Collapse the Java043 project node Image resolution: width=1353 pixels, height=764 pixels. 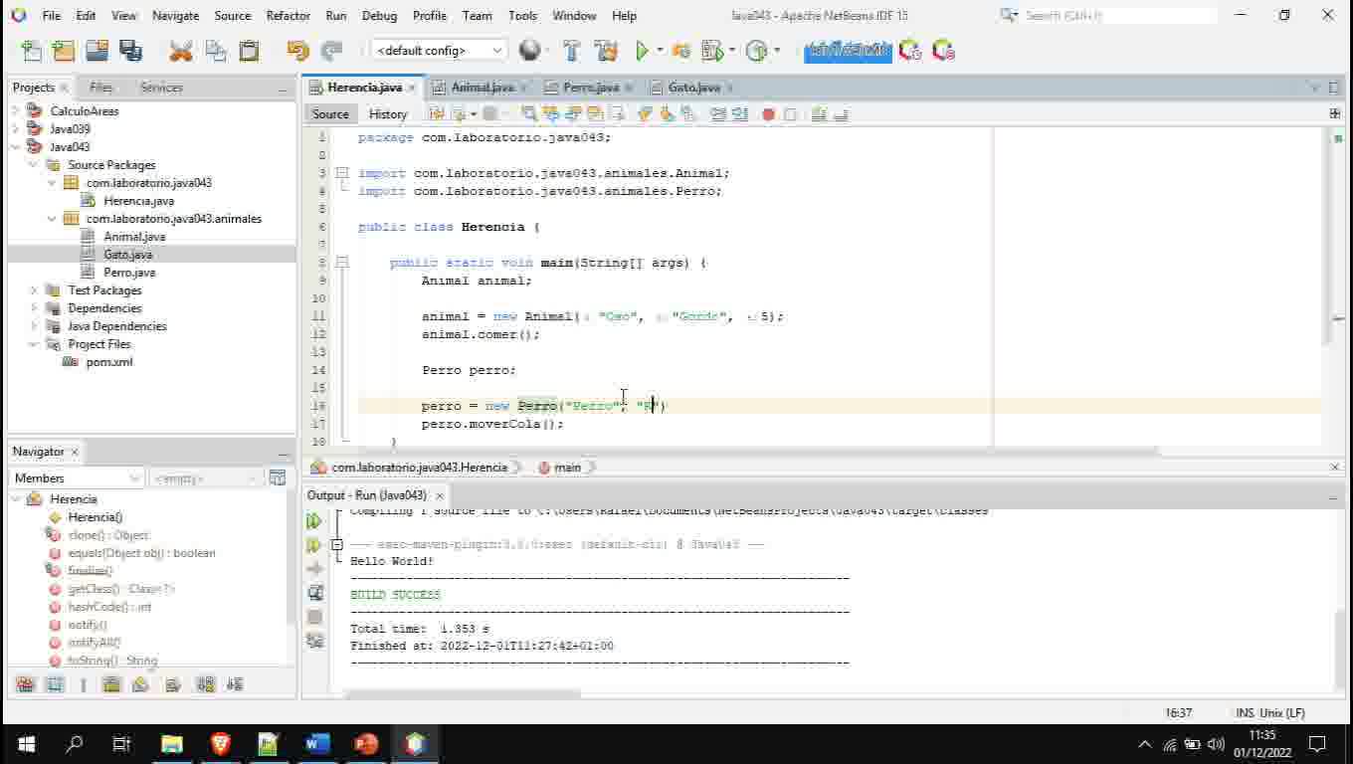[16, 147]
